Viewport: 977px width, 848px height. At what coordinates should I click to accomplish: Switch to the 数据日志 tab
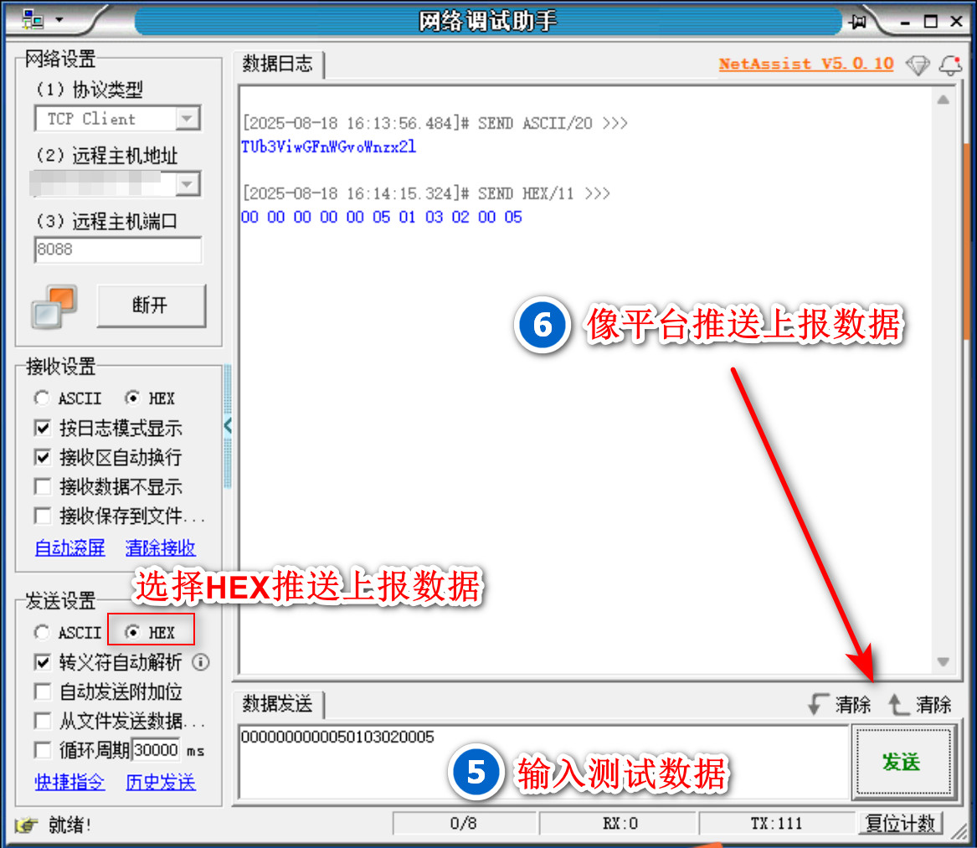click(x=277, y=64)
